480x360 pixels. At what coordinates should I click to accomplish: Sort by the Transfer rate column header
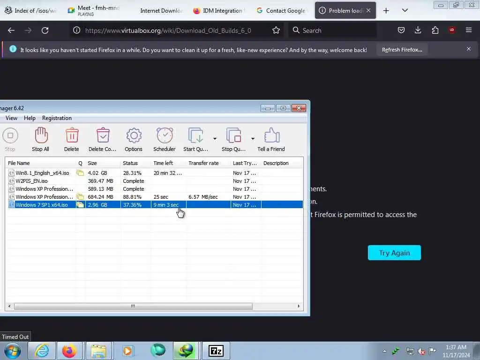coord(209,163)
